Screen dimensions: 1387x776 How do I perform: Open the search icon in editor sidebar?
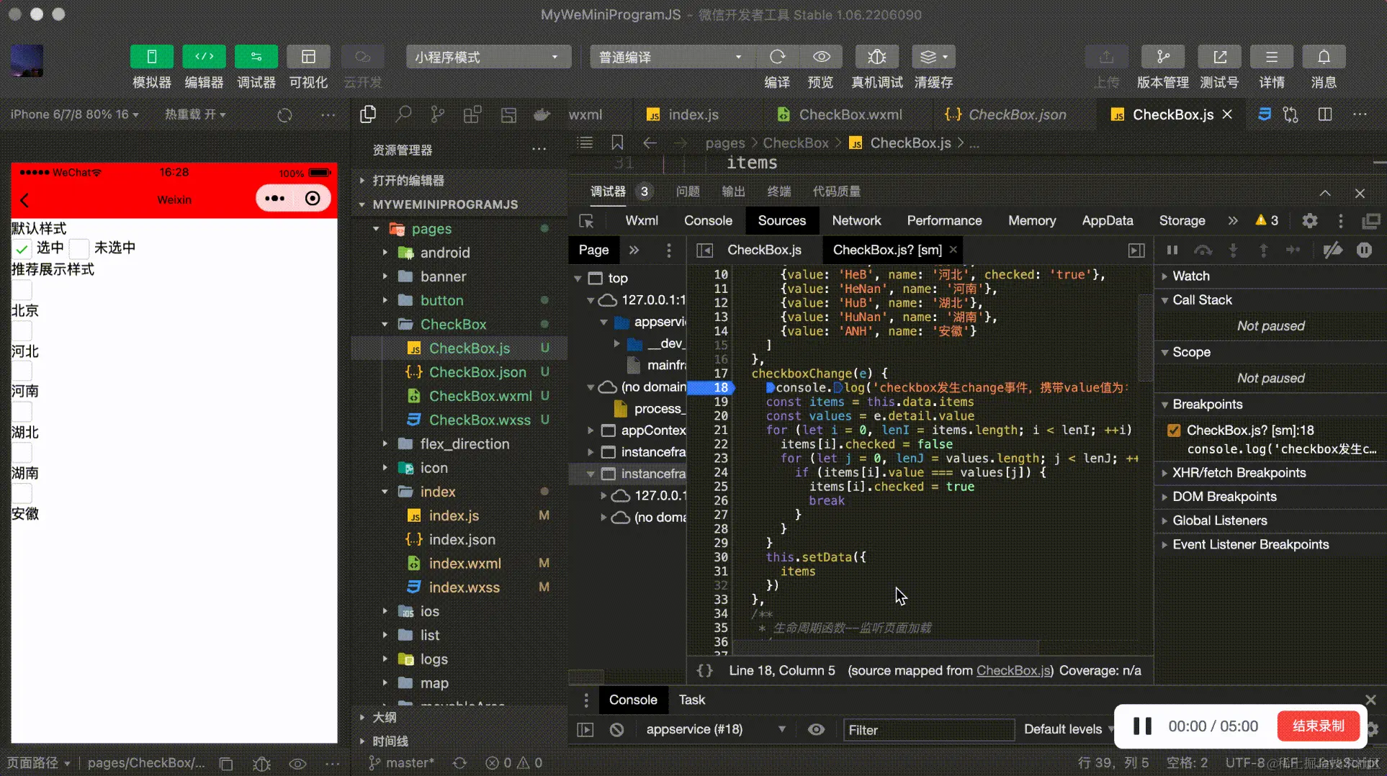(403, 114)
